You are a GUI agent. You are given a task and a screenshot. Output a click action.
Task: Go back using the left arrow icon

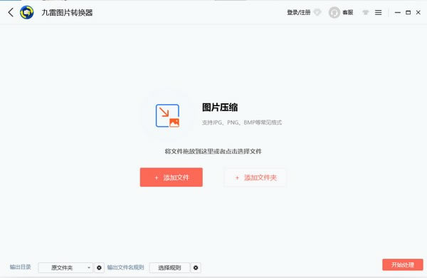click(11, 12)
